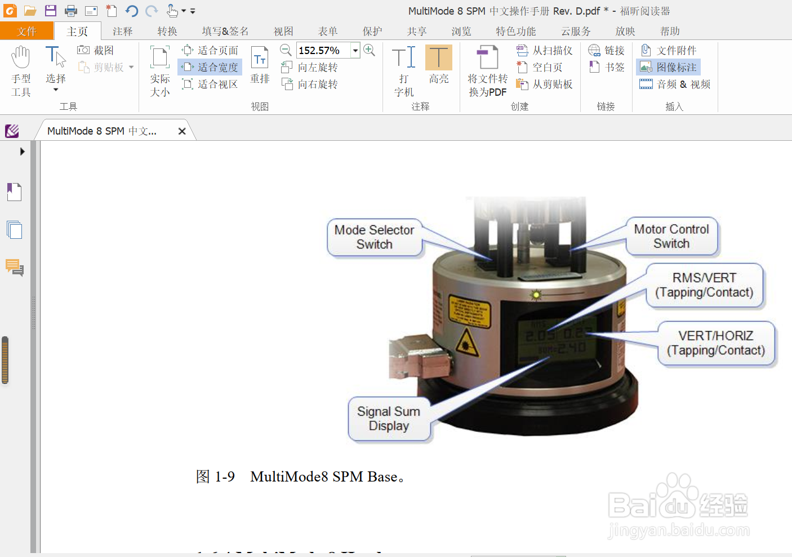Print the document via printer icon
Viewport: 792px width, 557px height.
pos(71,11)
